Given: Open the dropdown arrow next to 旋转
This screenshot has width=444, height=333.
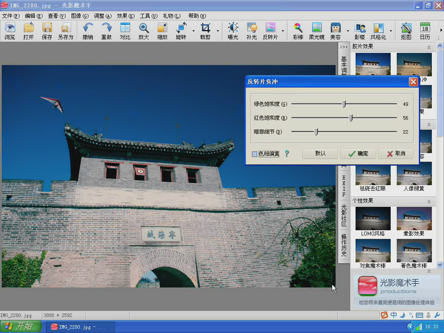Looking at the screenshot, I should 194,31.
